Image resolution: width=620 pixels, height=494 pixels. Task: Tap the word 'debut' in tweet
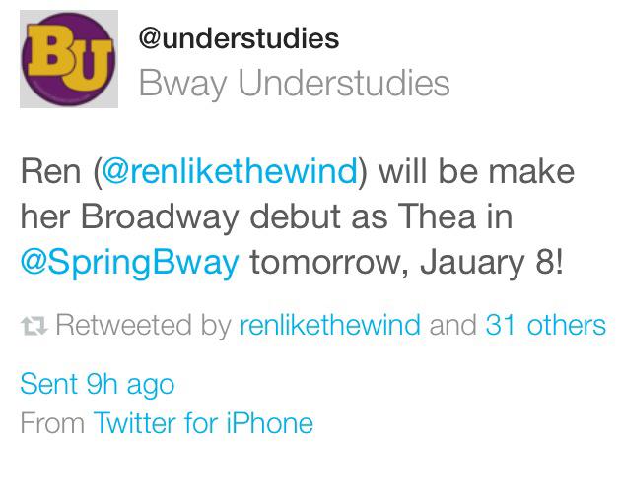(296, 216)
